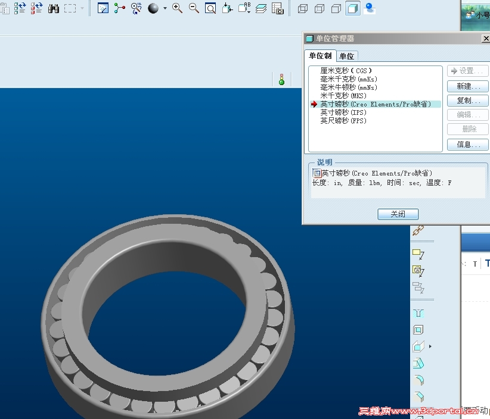The height and width of the screenshot is (419, 490).
Task: Click the chain link icon in side toolbar
Action: pyautogui.click(x=418, y=230)
